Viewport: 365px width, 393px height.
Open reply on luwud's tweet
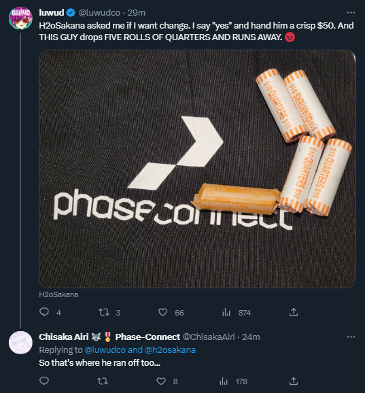tap(44, 312)
